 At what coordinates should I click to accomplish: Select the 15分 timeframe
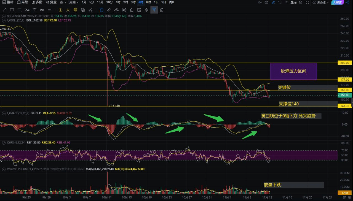(x=100, y=2)
